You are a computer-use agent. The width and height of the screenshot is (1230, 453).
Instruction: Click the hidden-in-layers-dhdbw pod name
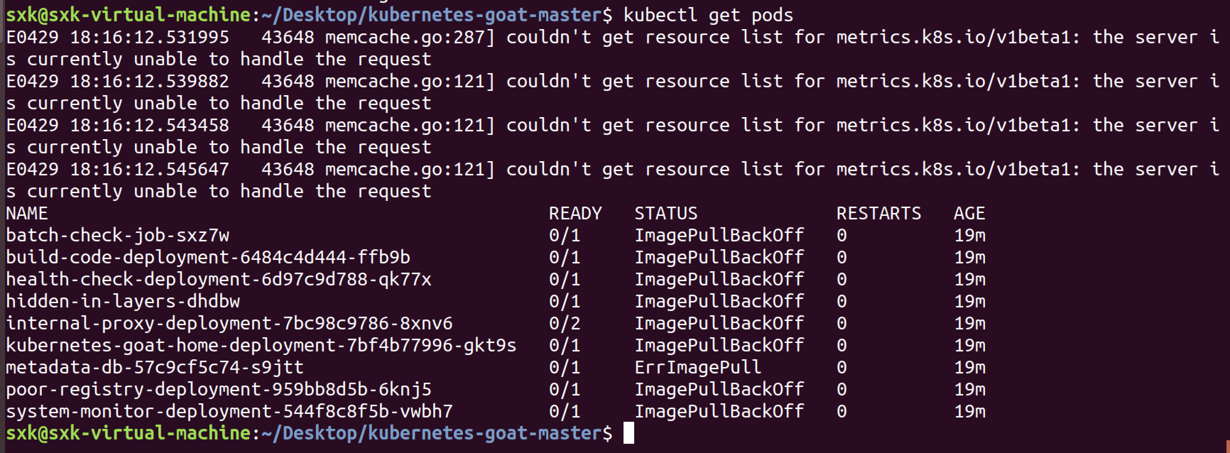123,301
